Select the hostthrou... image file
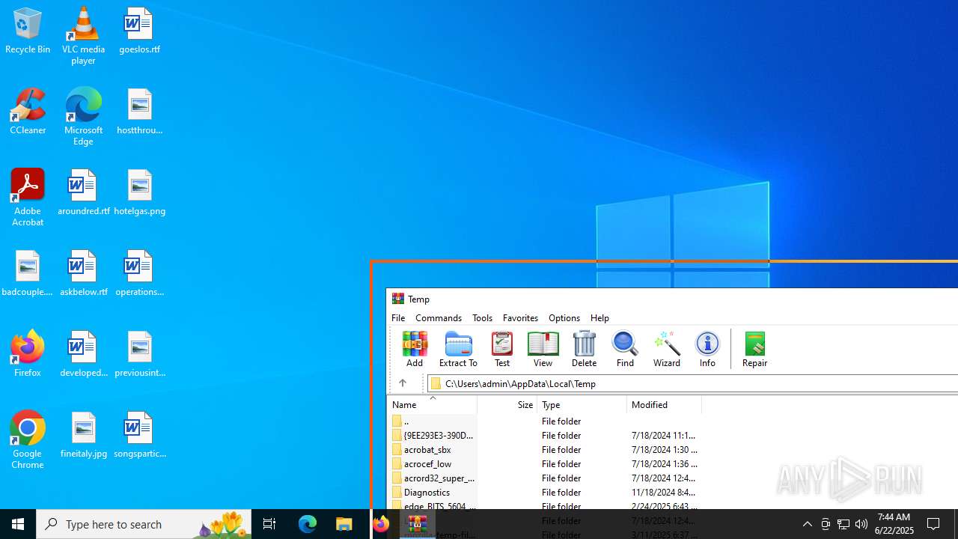The width and height of the screenshot is (958, 539). point(139,112)
